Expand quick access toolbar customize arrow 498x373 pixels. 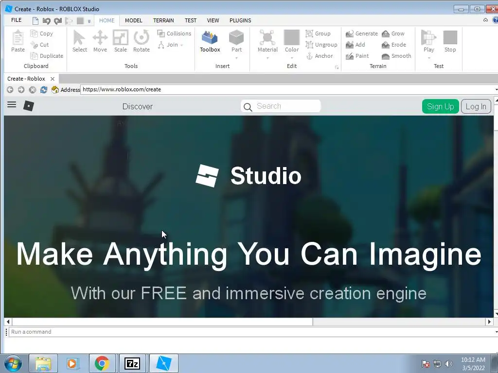tap(89, 21)
